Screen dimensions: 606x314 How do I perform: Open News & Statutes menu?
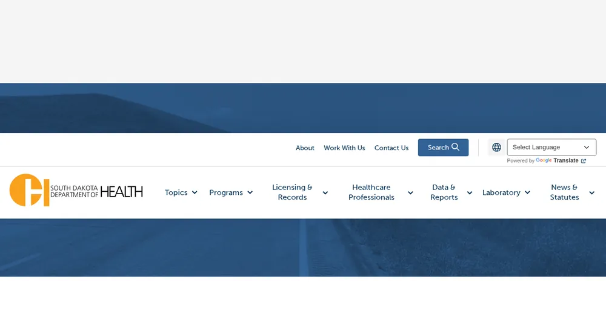coord(565,192)
